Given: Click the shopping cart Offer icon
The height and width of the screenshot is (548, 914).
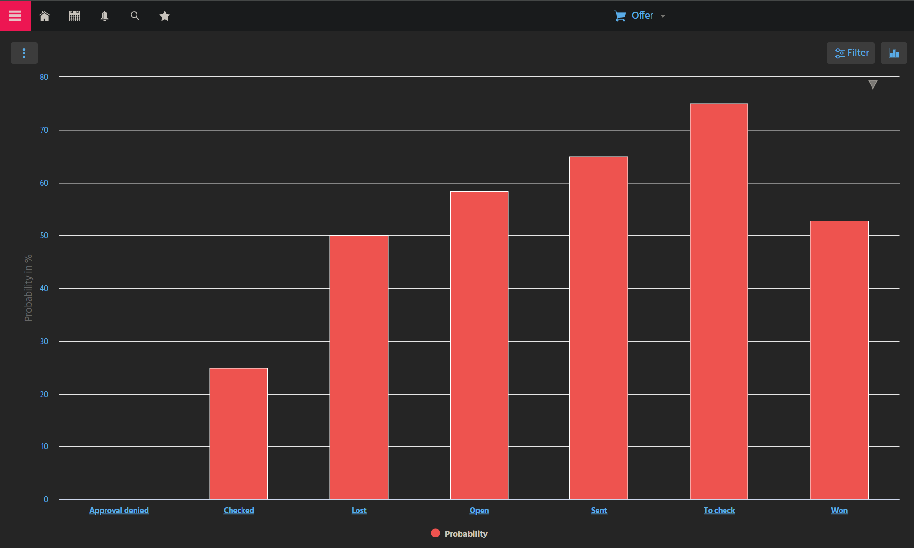Looking at the screenshot, I should 620,16.
